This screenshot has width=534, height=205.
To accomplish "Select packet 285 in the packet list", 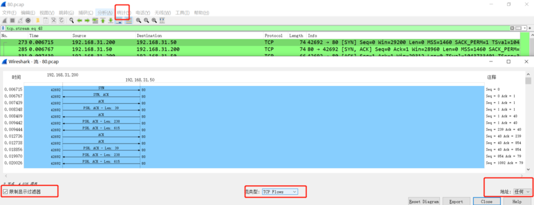I will tap(260, 49).
